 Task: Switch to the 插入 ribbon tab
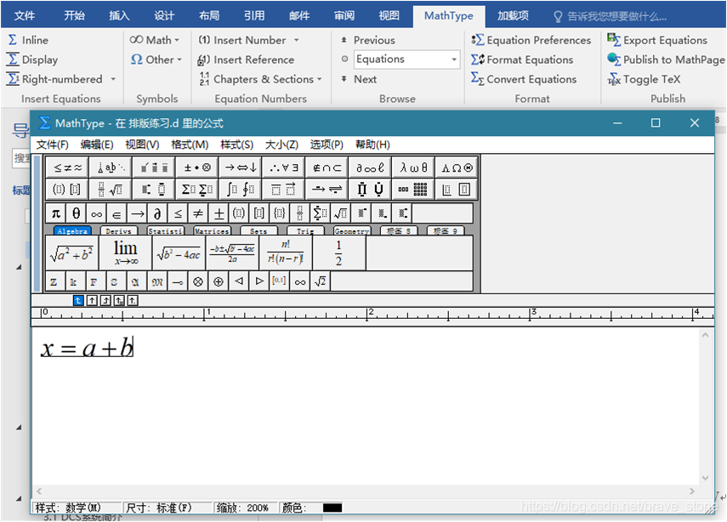click(119, 16)
